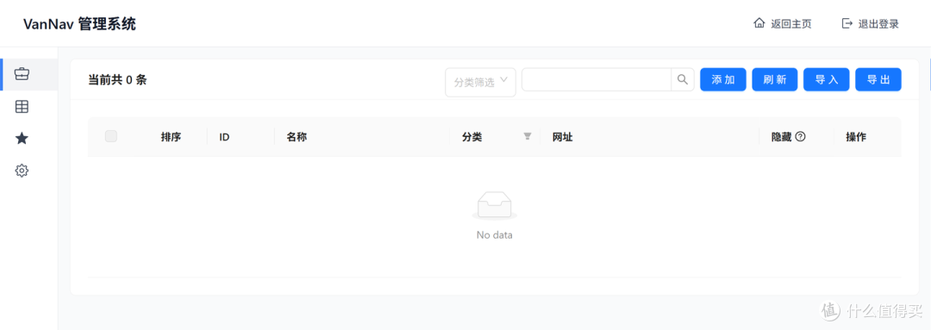Tick the select-all checkbox in table header
Image resolution: width=931 pixels, height=330 pixels.
[111, 136]
